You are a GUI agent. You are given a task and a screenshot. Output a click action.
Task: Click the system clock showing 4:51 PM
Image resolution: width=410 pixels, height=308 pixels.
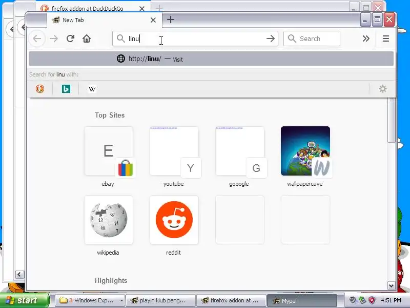(391, 300)
